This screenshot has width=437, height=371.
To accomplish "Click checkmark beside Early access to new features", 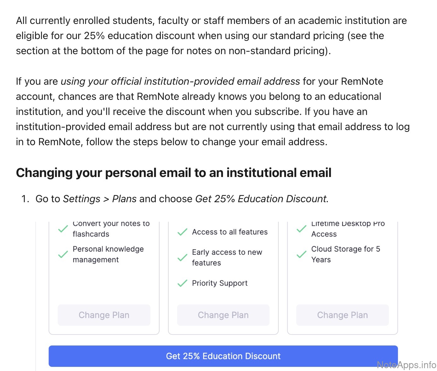I will pos(182,258).
